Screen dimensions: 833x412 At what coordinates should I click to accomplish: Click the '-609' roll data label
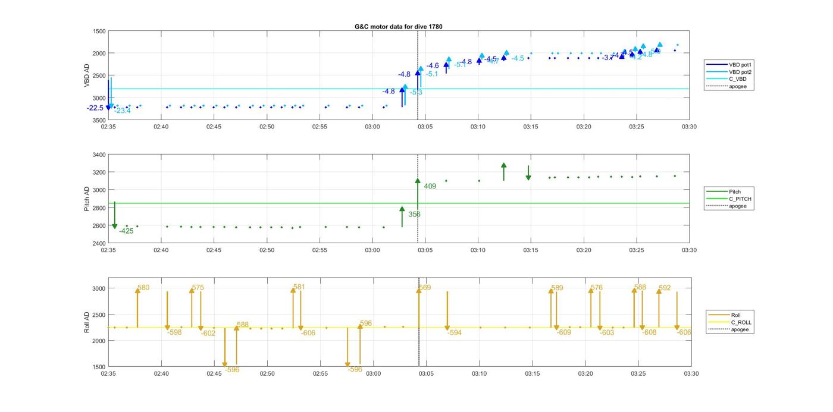tap(564, 332)
